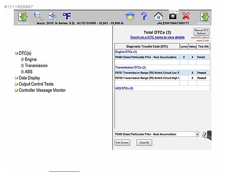Viewport: 230px width, 172px height.
Task: Click the Isuzu 2010 N-Series vehicle description
Action: (80, 23)
